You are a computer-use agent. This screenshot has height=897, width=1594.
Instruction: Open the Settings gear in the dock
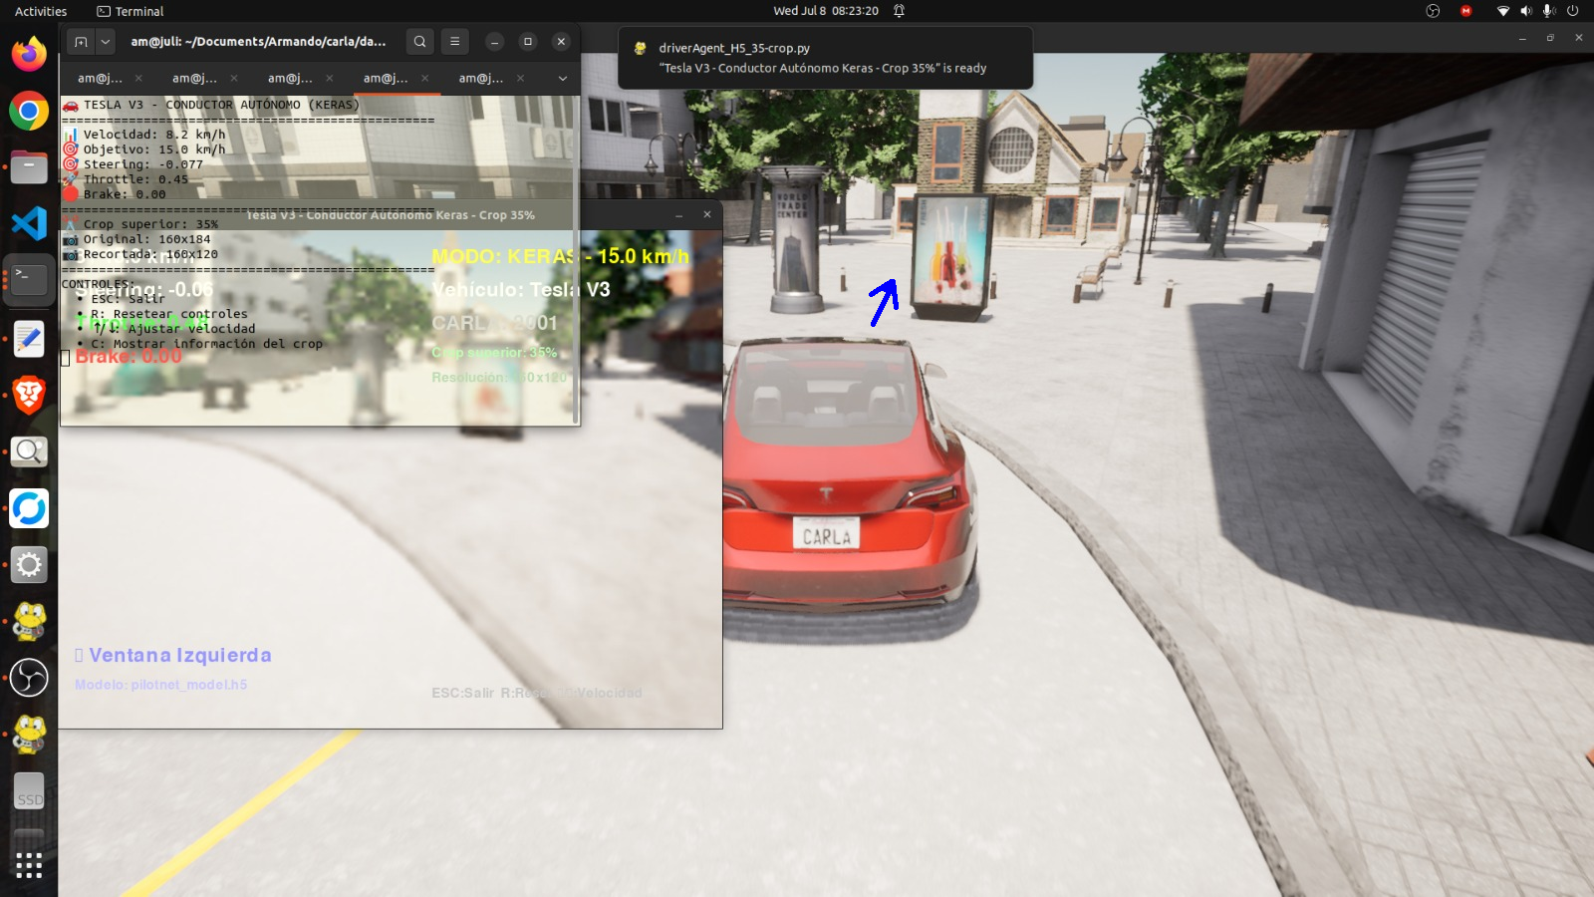29,565
